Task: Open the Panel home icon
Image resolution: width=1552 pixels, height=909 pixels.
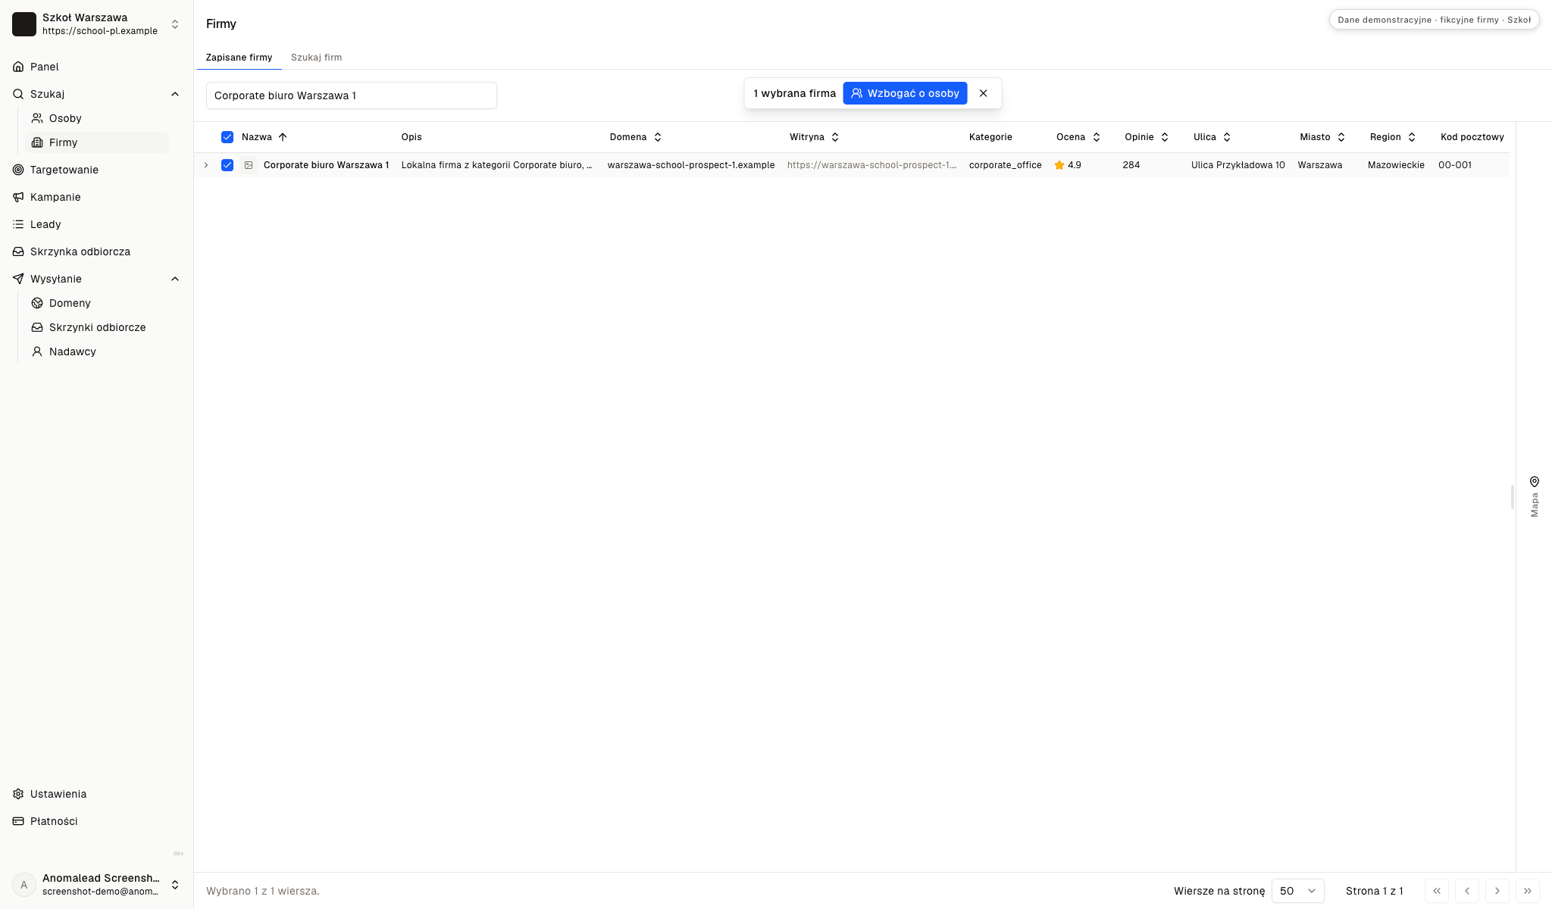Action: pos(18,67)
